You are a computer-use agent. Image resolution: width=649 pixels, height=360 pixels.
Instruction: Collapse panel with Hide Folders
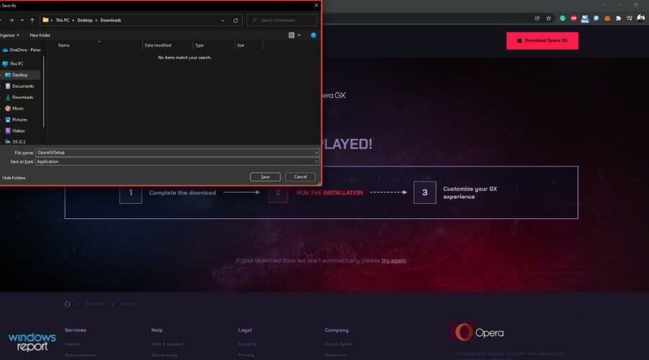pos(14,178)
